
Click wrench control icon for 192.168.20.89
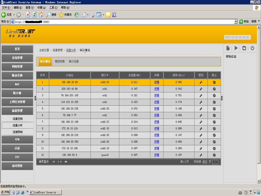[201, 82]
